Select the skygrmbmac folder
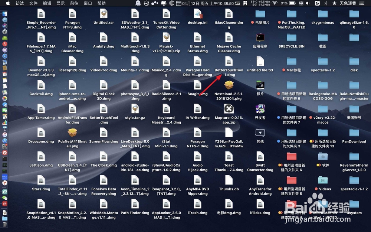 pos(323,14)
